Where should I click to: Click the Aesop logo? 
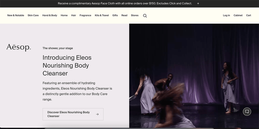coord(19,48)
